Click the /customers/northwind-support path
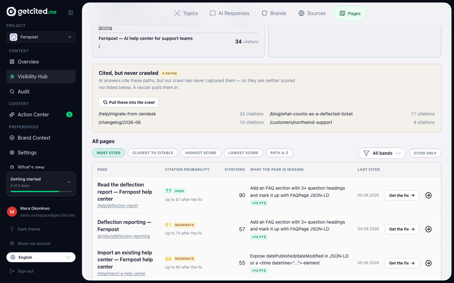 301,122
